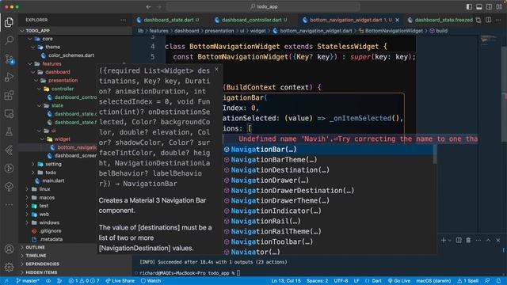Click the todo_app command center search
This screenshot has height=285, width=507.
[x=263, y=6]
